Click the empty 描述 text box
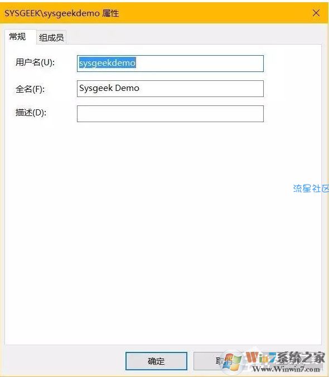The height and width of the screenshot is (377, 329). [x=170, y=113]
